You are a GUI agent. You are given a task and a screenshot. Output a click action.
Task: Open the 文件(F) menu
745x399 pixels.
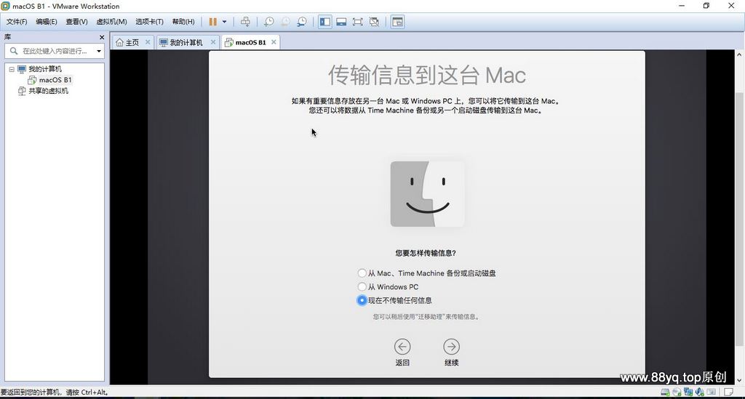pyautogui.click(x=17, y=22)
